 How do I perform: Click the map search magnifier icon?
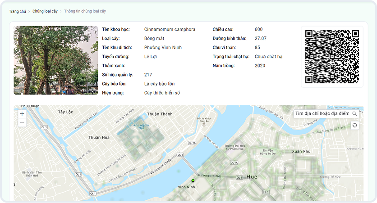pyautogui.click(x=354, y=113)
